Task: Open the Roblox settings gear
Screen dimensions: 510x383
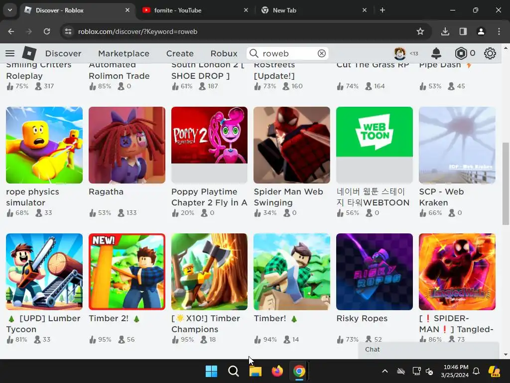Action: [x=490, y=53]
